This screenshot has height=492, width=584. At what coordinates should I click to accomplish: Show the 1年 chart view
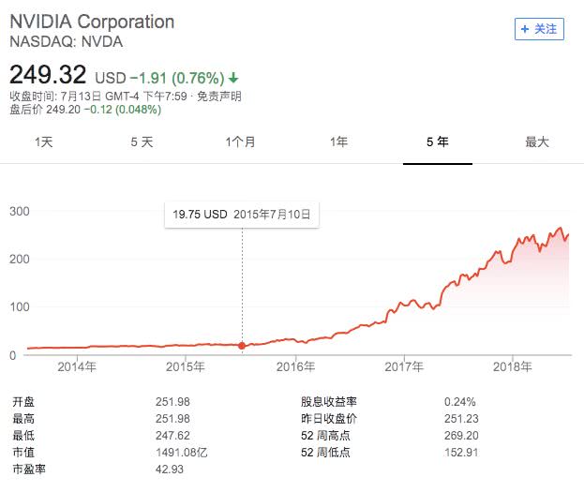338,142
